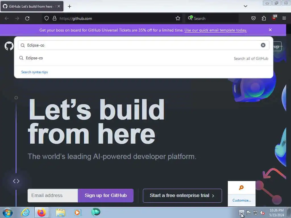The width and height of the screenshot is (291, 218).
Task: Focus the Firefox Search box
Action: [212, 18]
